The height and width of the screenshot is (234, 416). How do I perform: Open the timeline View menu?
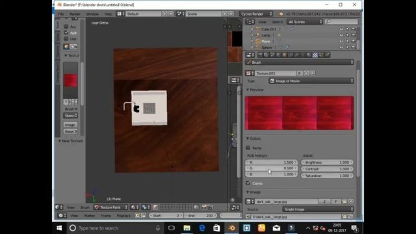point(74,216)
